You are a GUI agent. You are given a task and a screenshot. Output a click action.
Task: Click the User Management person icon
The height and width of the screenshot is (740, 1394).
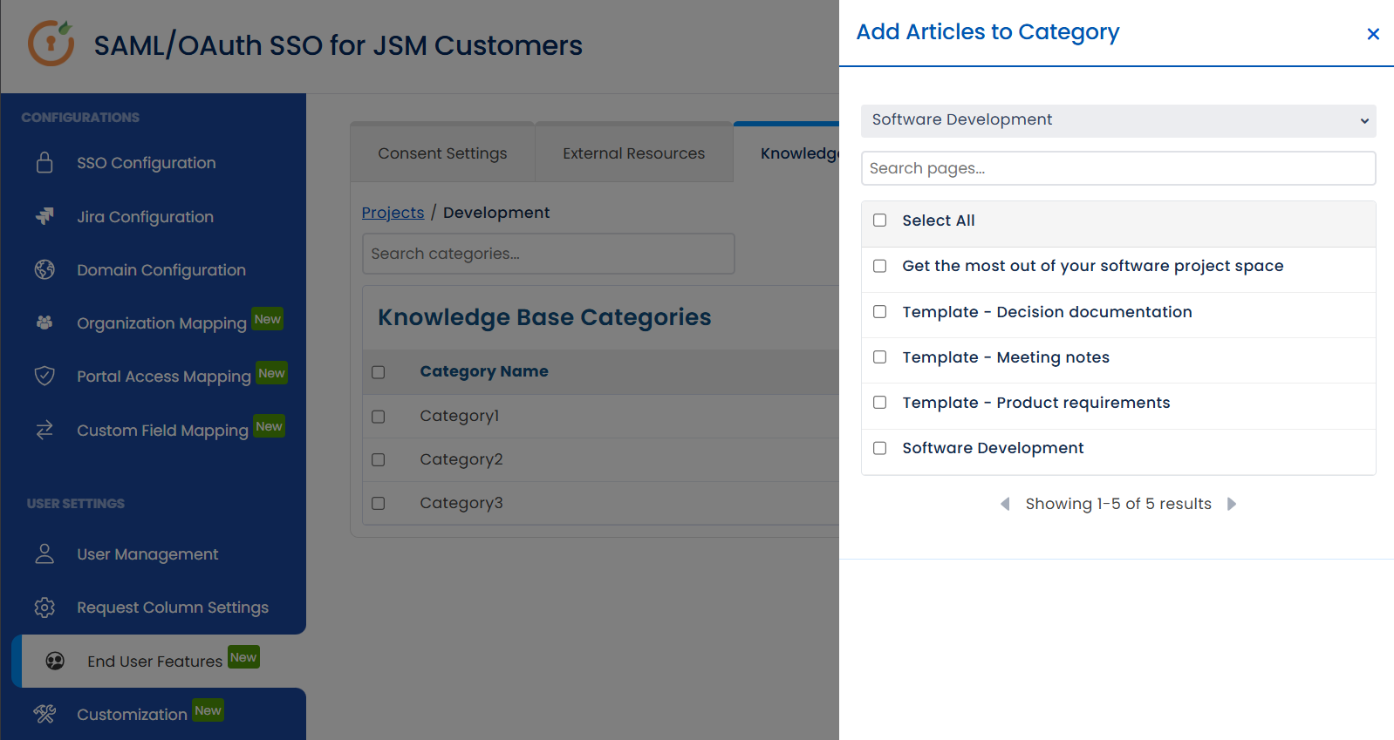pyautogui.click(x=44, y=553)
